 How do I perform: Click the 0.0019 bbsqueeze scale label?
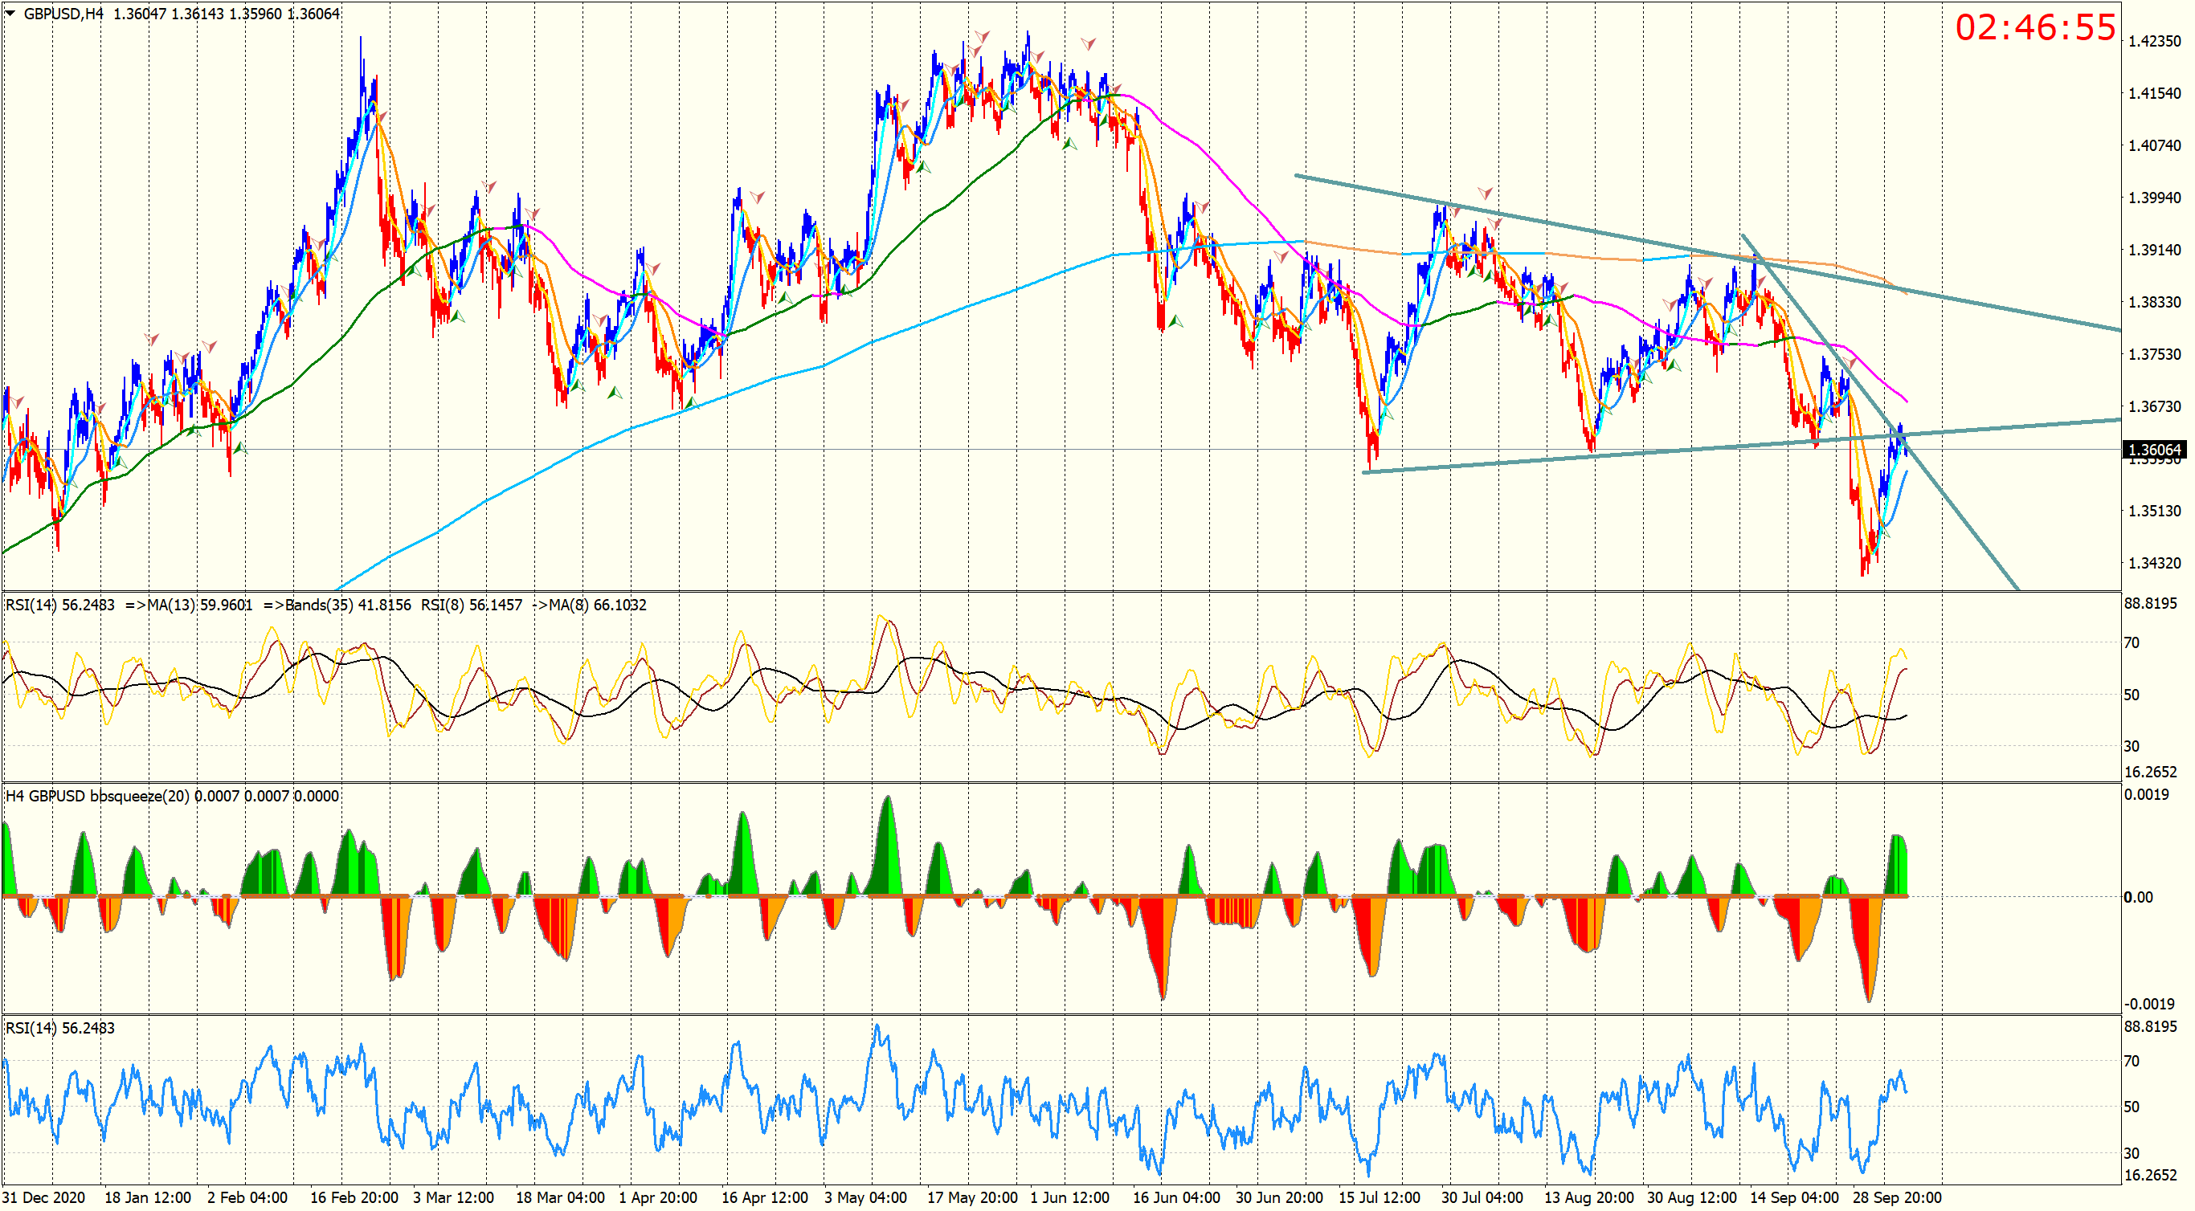click(2147, 793)
